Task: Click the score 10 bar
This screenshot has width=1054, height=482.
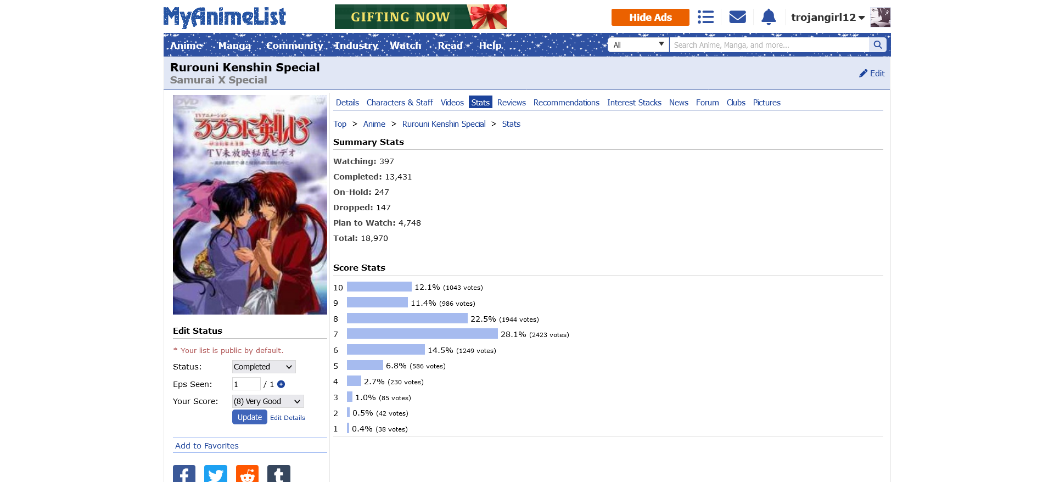Action: pyautogui.click(x=379, y=287)
